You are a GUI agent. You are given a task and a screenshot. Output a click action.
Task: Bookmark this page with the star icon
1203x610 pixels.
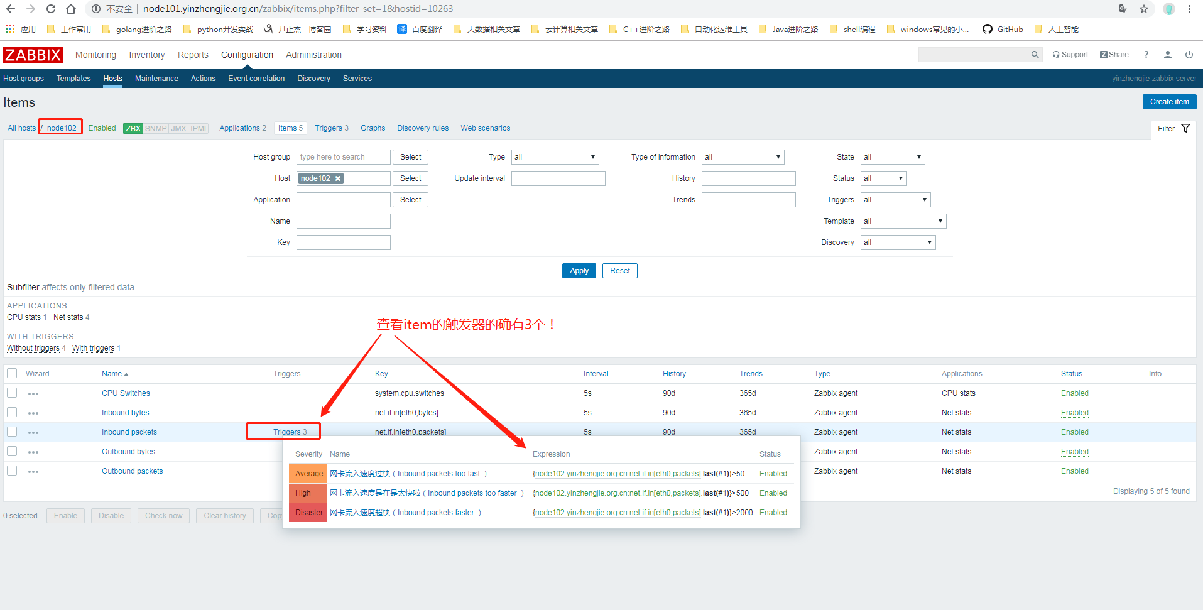point(1144,9)
